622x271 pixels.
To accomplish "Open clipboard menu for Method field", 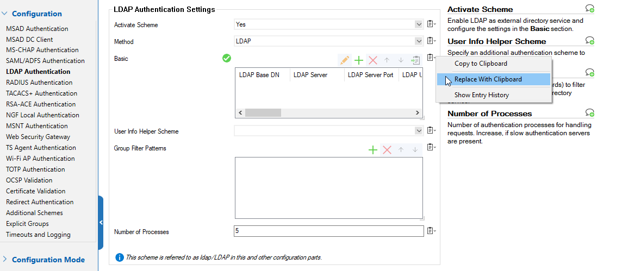I will (431, 41).
